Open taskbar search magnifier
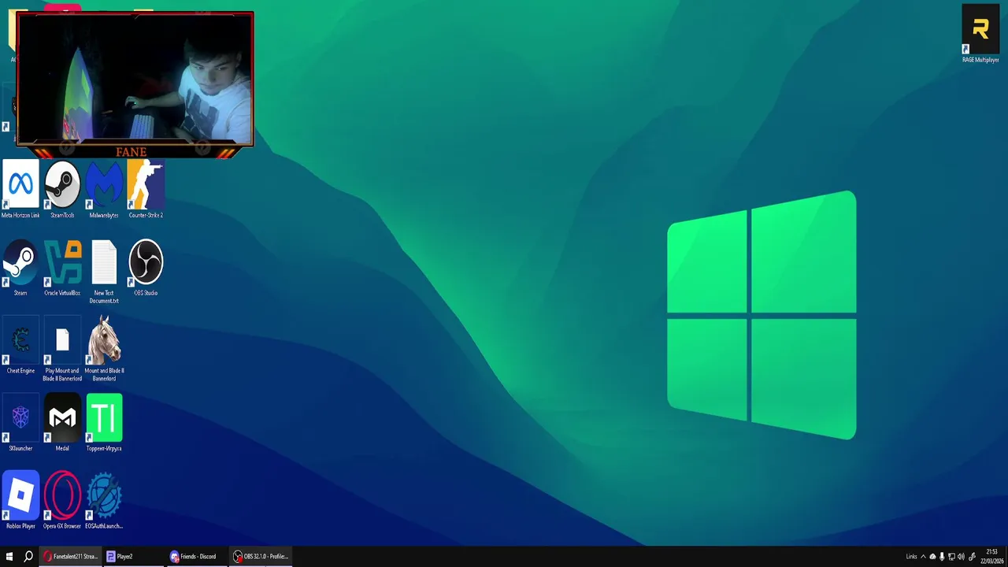Screen dimensions: 1008x567 (x=28, y=556)
